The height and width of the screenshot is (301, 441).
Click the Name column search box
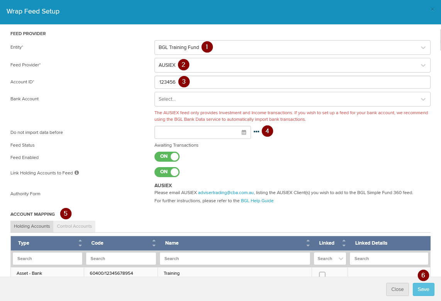pyautogui.click(x=235, y=259)
